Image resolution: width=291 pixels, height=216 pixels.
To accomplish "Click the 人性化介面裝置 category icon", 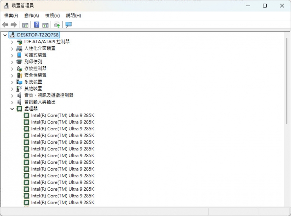I will click(19, 49).
